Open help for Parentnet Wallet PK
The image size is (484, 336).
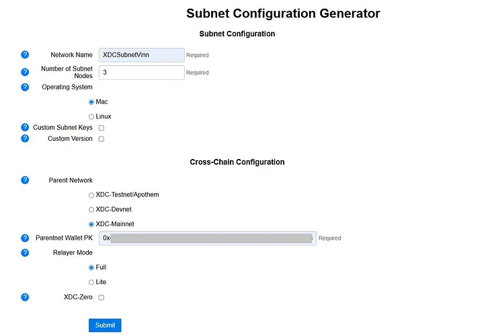point(25,238)
